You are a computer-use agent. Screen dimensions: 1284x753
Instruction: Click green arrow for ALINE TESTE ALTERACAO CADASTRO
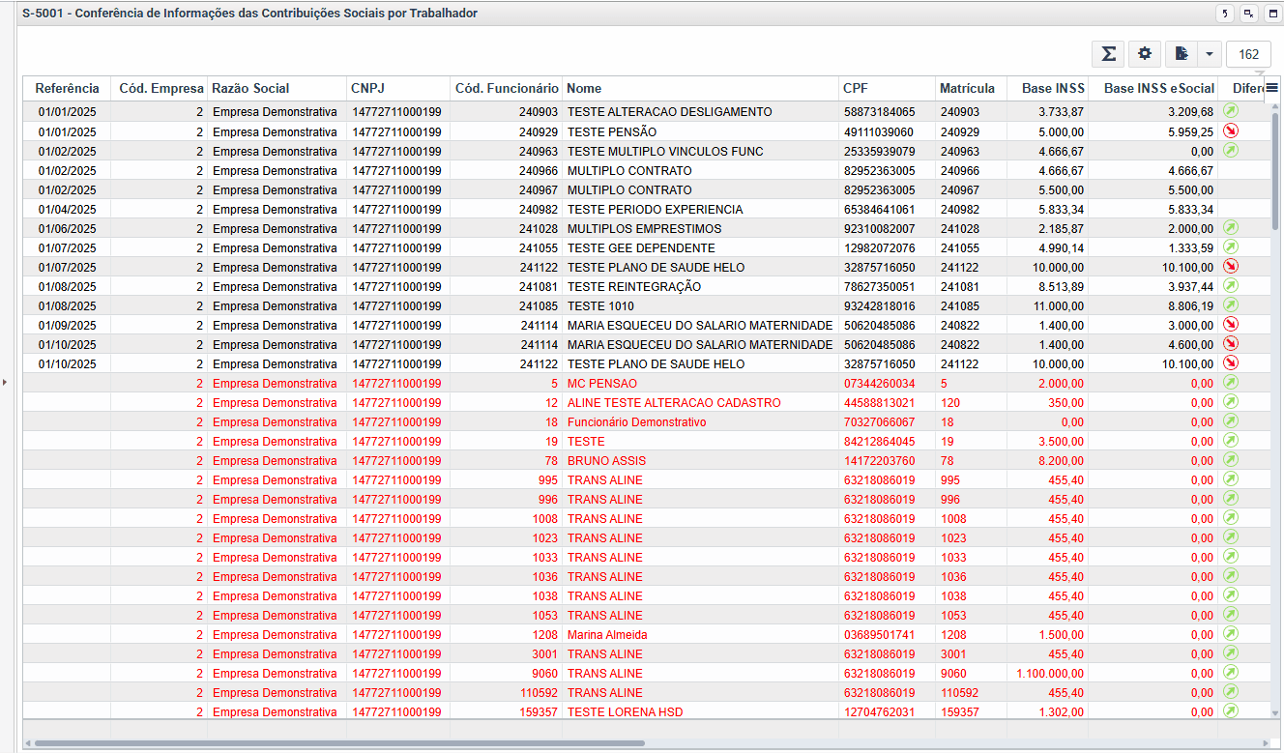point(1231,401)
